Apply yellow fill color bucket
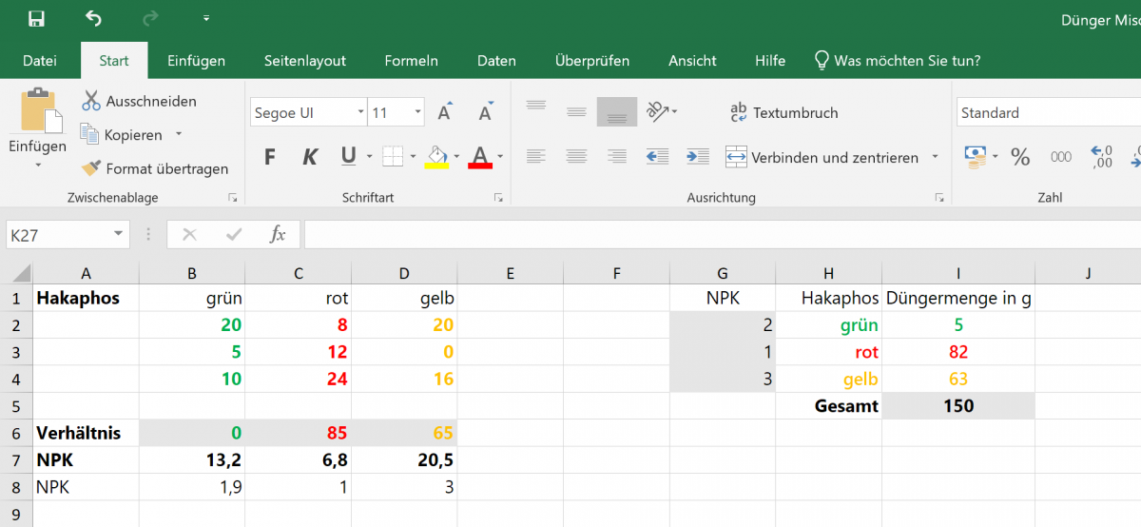This screenshot has height=527, width=1141. [435, 157]
